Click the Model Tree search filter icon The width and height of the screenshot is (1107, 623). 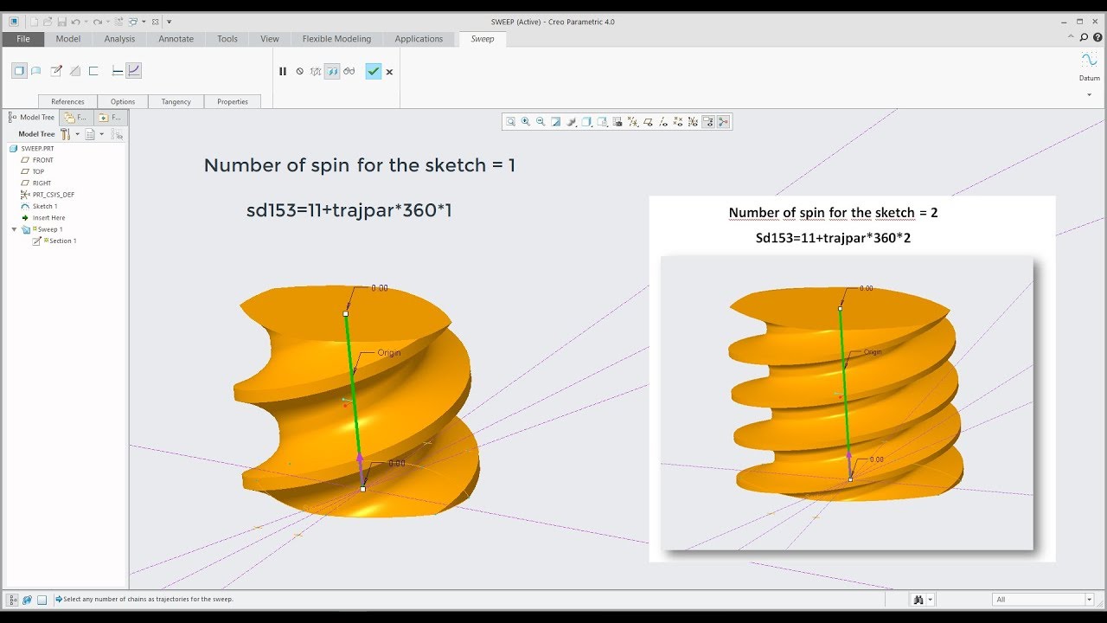[118, 134]
